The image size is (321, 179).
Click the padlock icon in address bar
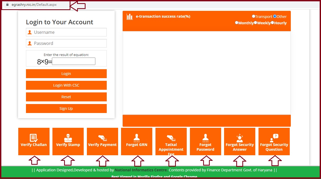pos(7,5)
